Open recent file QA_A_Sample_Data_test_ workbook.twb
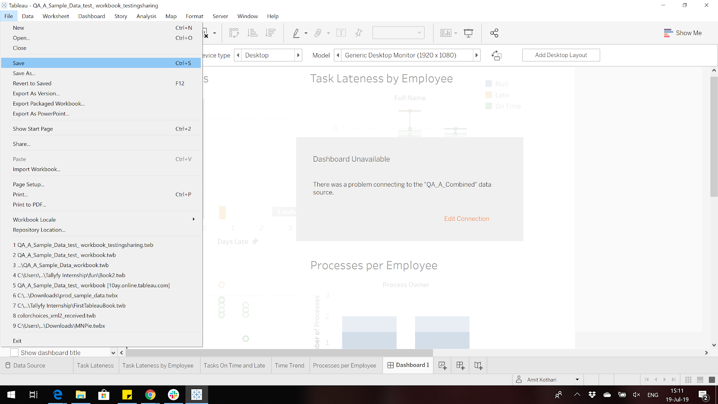The width and height of the screenshot is (718, 404). coord(101,255)
